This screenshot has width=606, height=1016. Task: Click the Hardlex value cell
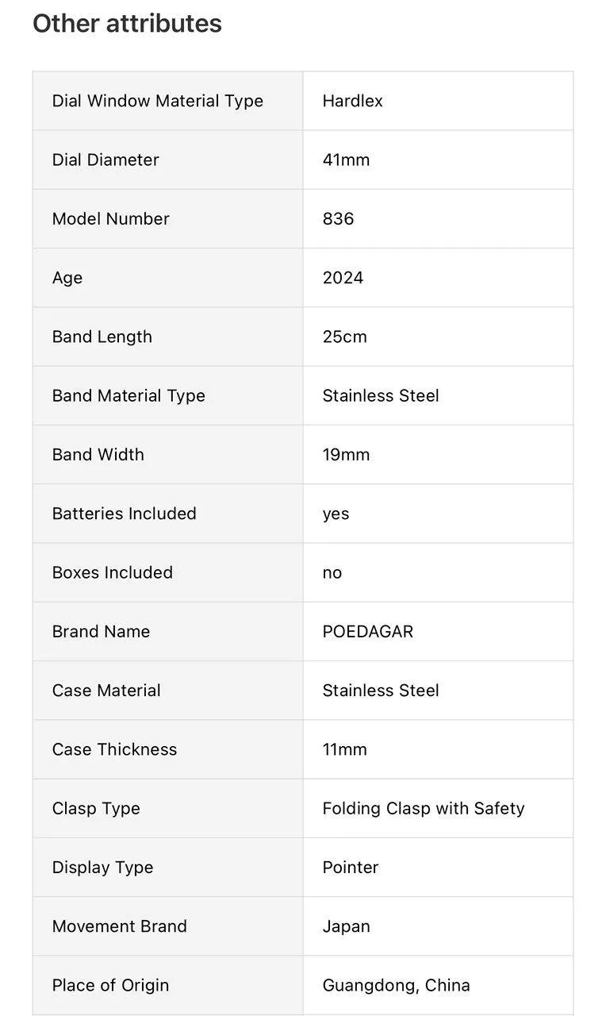[352, 101]
